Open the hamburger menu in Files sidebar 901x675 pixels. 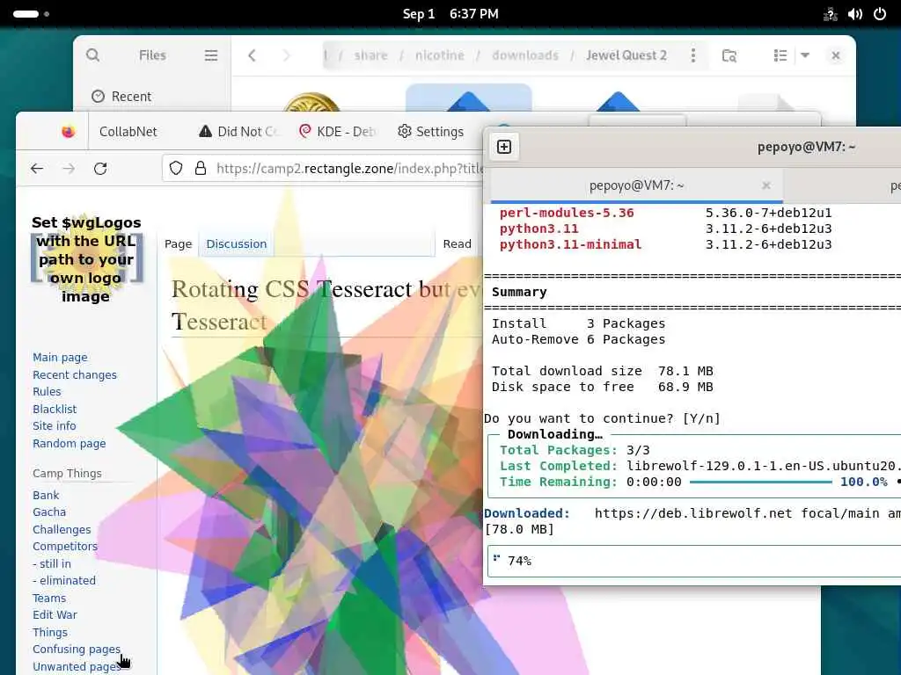pyautogui.click(x=211, y=55)
